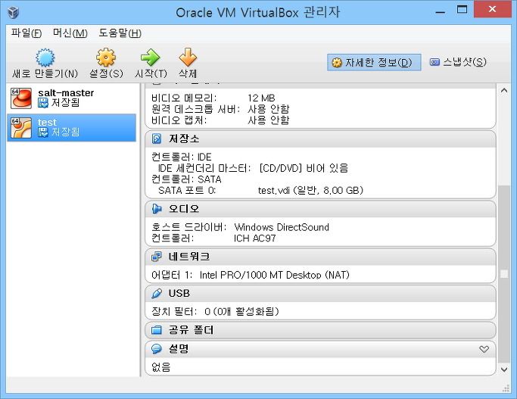The height and width of the screenshot is (399, 517).
Task: Click the VirtualBox cube icon in title bar
Action: [13, 13]
